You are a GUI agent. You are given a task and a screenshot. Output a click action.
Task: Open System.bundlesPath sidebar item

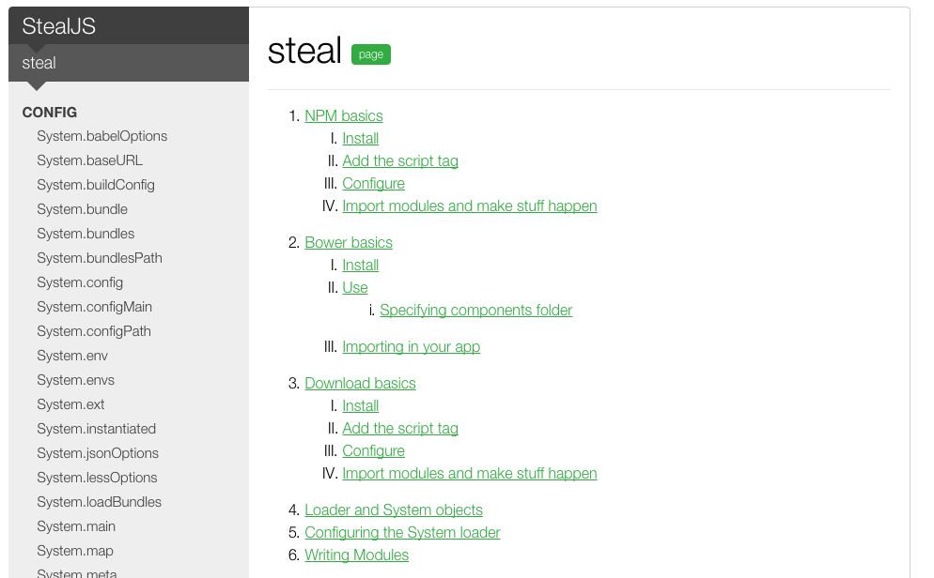tap(100, 258)
